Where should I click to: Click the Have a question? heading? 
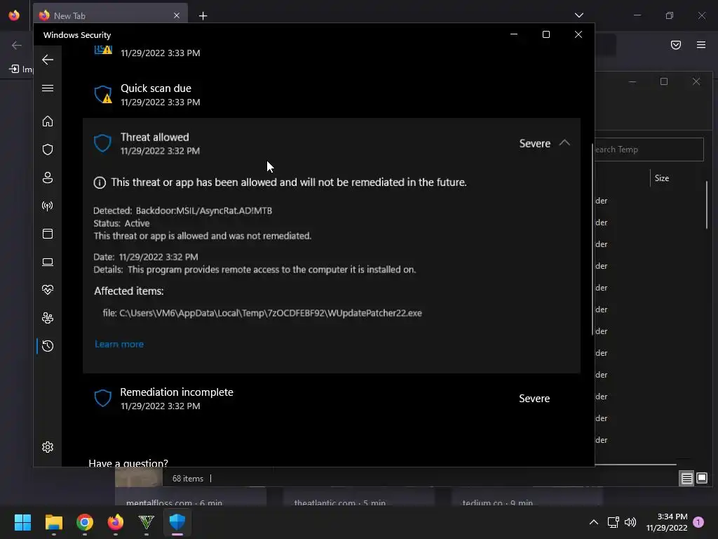[128, 463]
